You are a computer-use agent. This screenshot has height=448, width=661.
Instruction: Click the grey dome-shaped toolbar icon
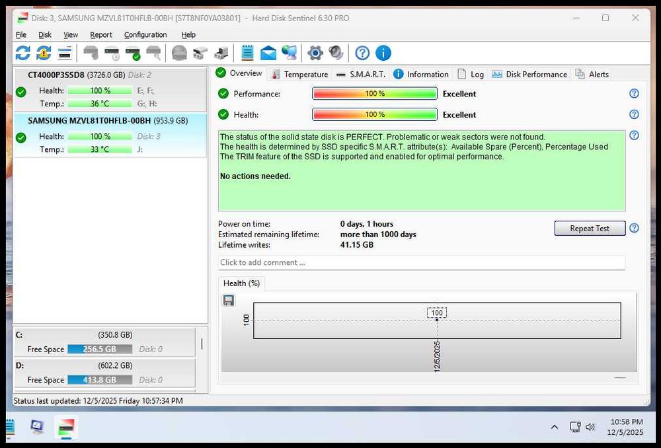pyautogui.click(x=179, y=53)
